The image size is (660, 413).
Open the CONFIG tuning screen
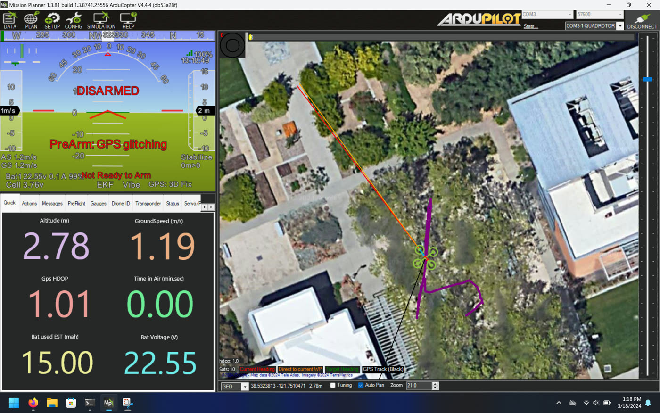(x=74, y=21)
